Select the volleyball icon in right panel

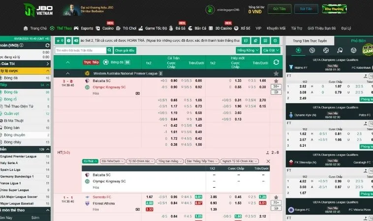click(x=353, y=50)
